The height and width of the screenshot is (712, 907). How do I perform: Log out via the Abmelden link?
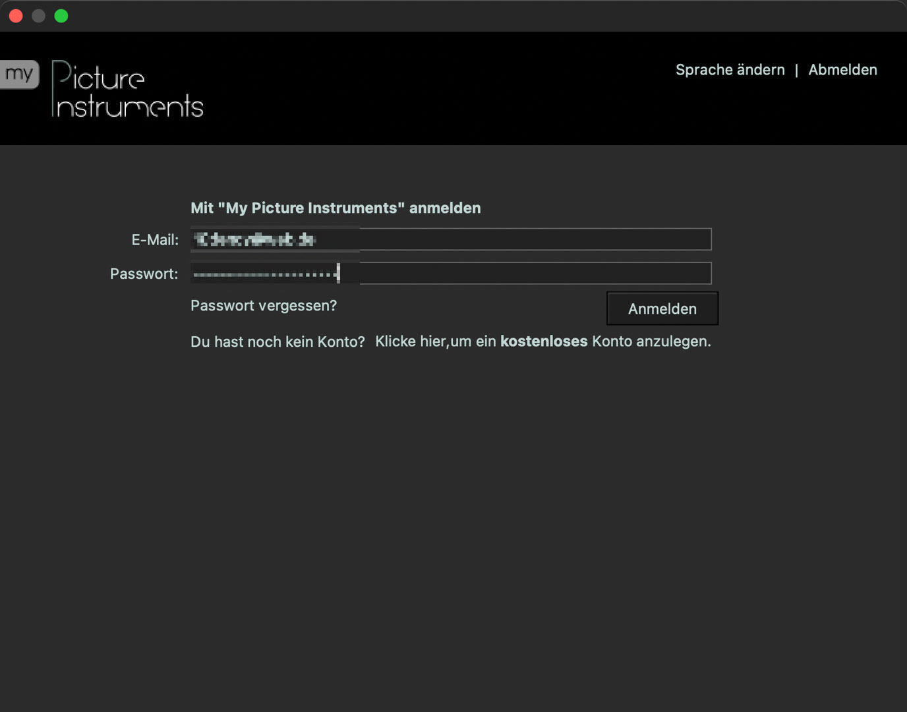pos(842,70)
